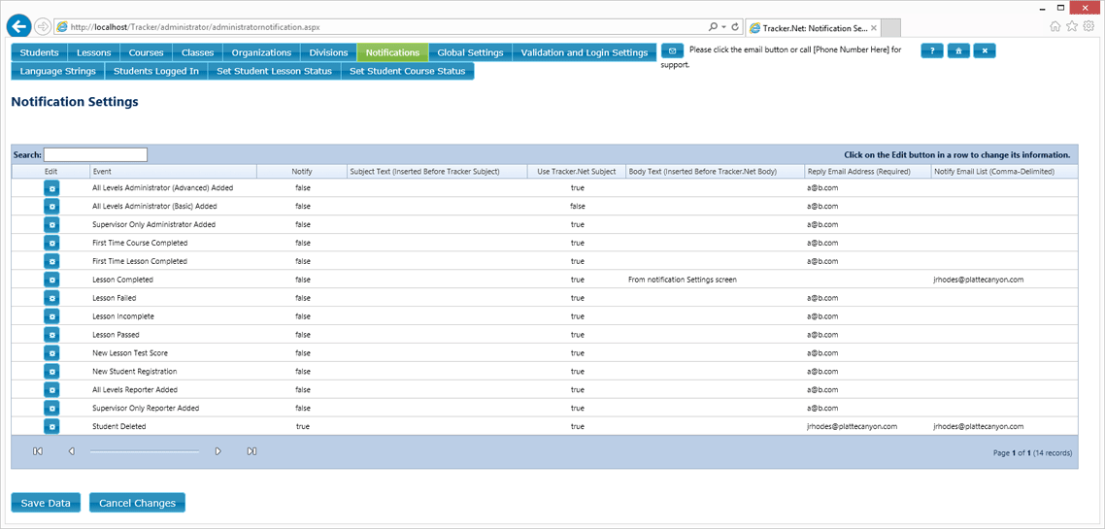Click the Save Data button
1105x529 pixels.
(x=46, y=503)
